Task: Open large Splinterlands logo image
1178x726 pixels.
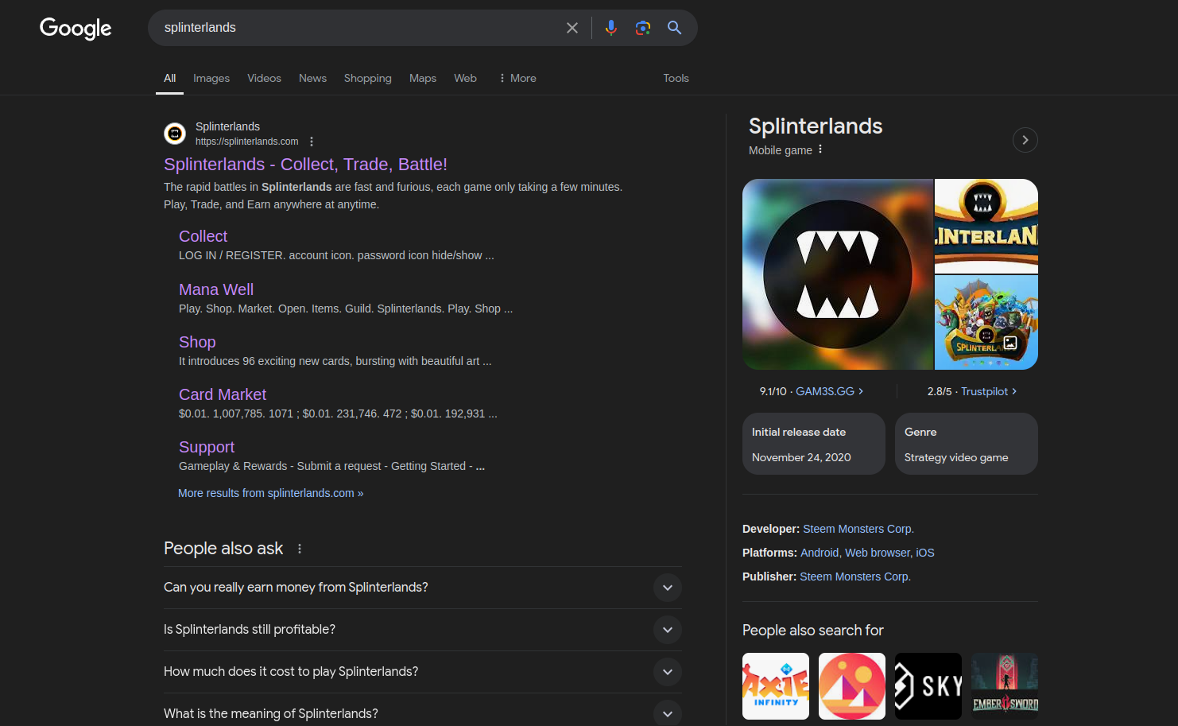Action: 838,274
